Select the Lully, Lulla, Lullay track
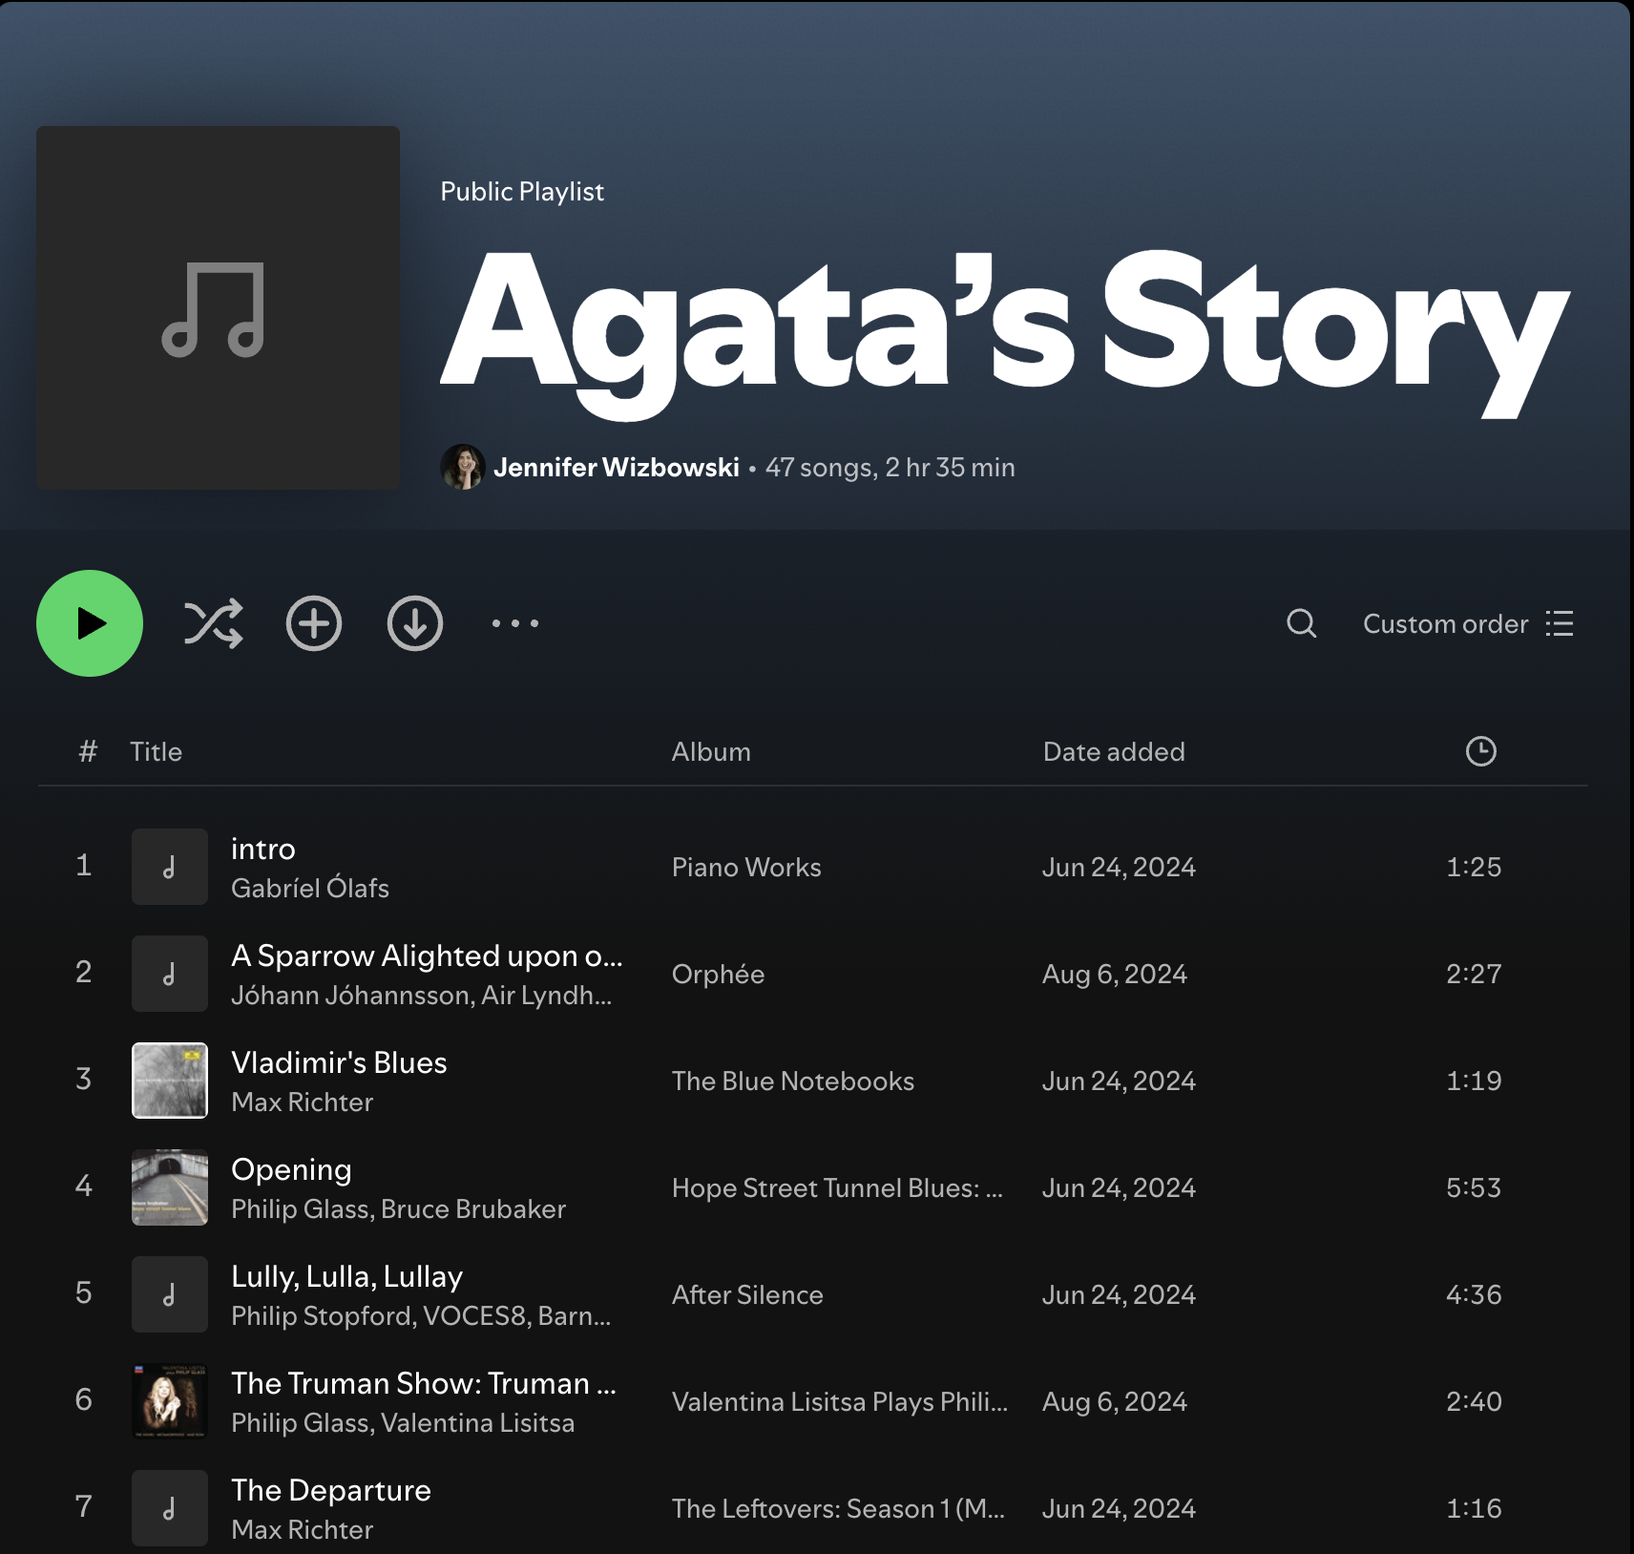The width and height of the screenshot is (1634, 1554). [x=346, y=1276]
